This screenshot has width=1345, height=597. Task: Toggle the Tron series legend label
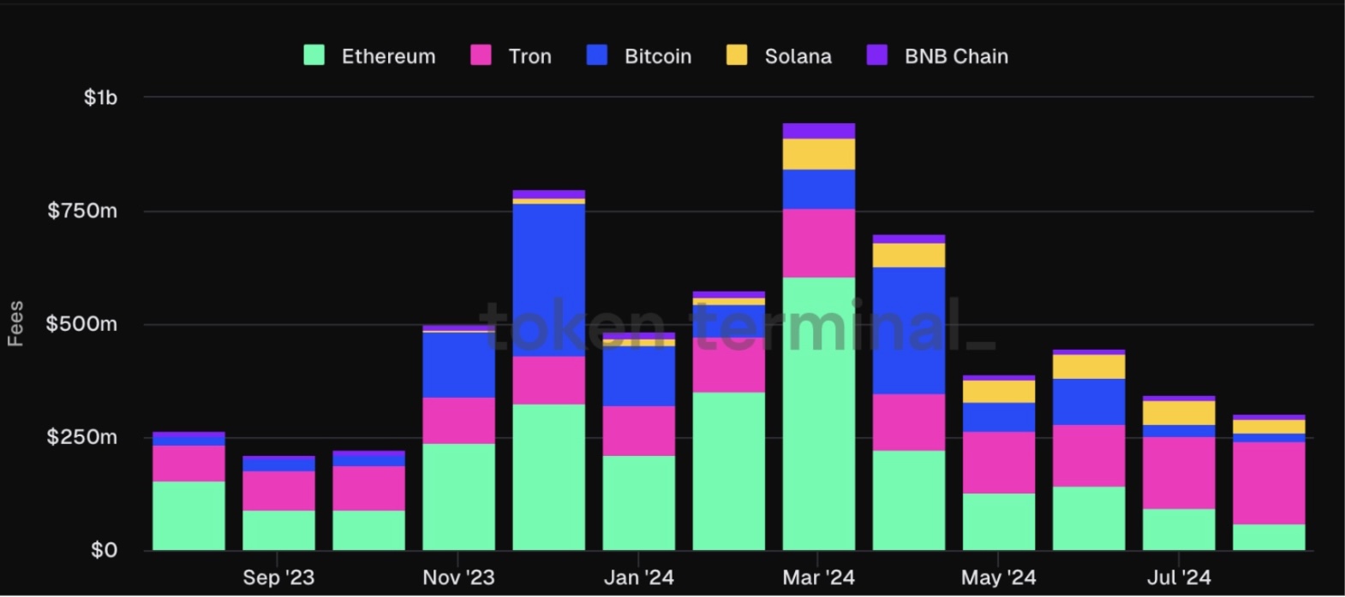pyautogui.click(x=529, y=56)
